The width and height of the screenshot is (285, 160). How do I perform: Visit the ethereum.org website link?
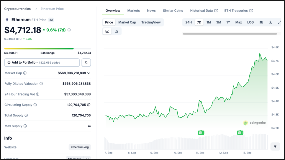click(80, 147)
